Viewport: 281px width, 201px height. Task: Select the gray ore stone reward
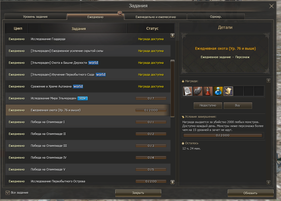198,91
